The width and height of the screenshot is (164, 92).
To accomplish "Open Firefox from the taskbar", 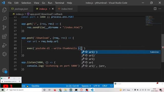I will pos(55,90).
